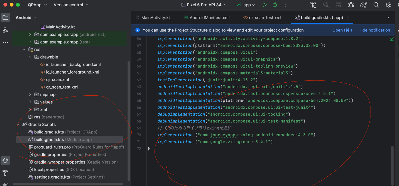The image size is (399, 186).
Task: Start debugging with the bug icon
Action: coord(275,5)
